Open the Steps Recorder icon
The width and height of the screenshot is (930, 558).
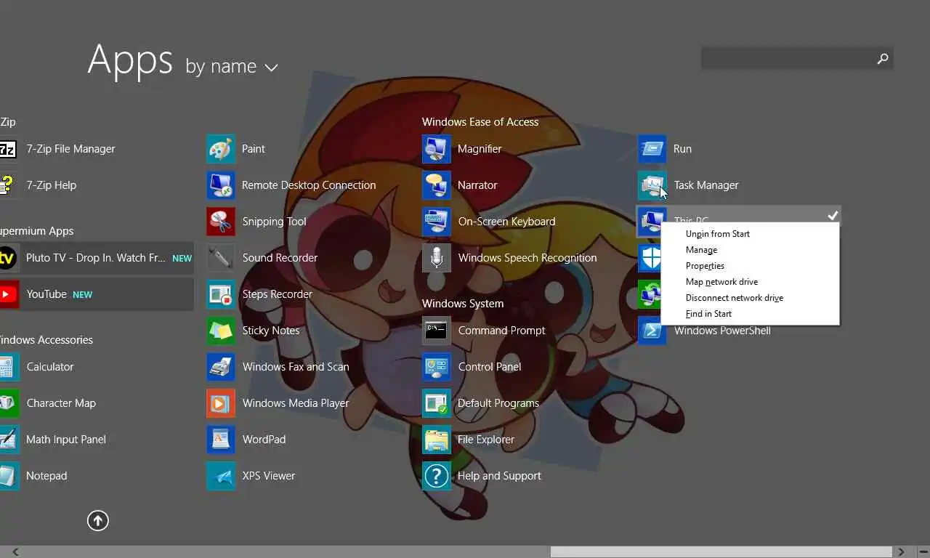(221, 294)
